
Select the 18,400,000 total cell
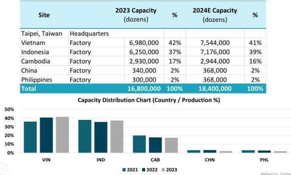coord(215,89)
